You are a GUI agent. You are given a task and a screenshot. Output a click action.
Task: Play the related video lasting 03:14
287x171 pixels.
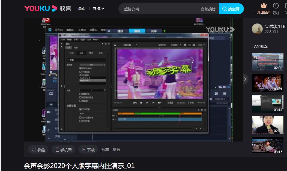(x=267, y=104)
